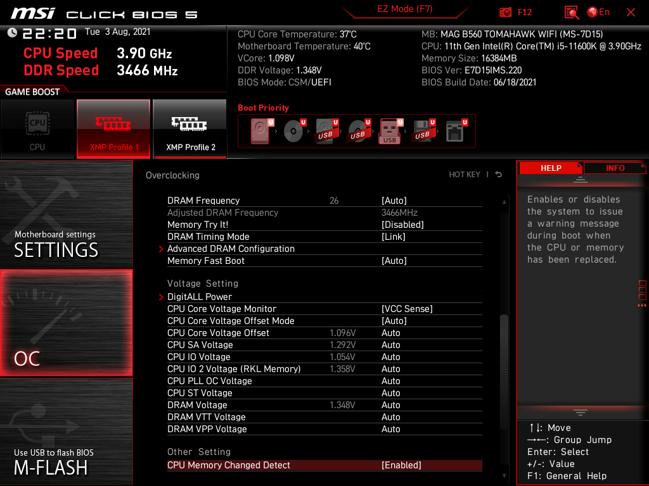The height and width of the screenshot is (486, 649).
Task: Select CPU IO 2 Voltage (RKL Memory) row
Action: [x=324, y=369]
